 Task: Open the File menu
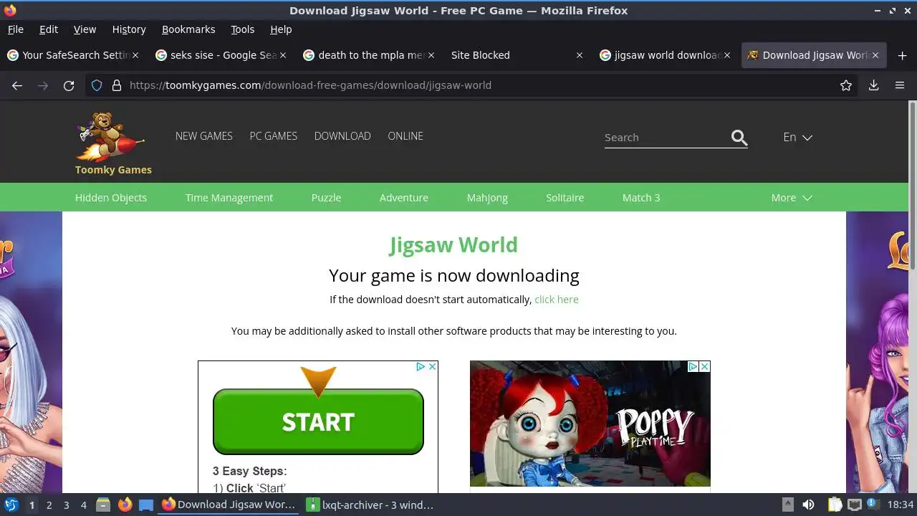coord(16,29)
